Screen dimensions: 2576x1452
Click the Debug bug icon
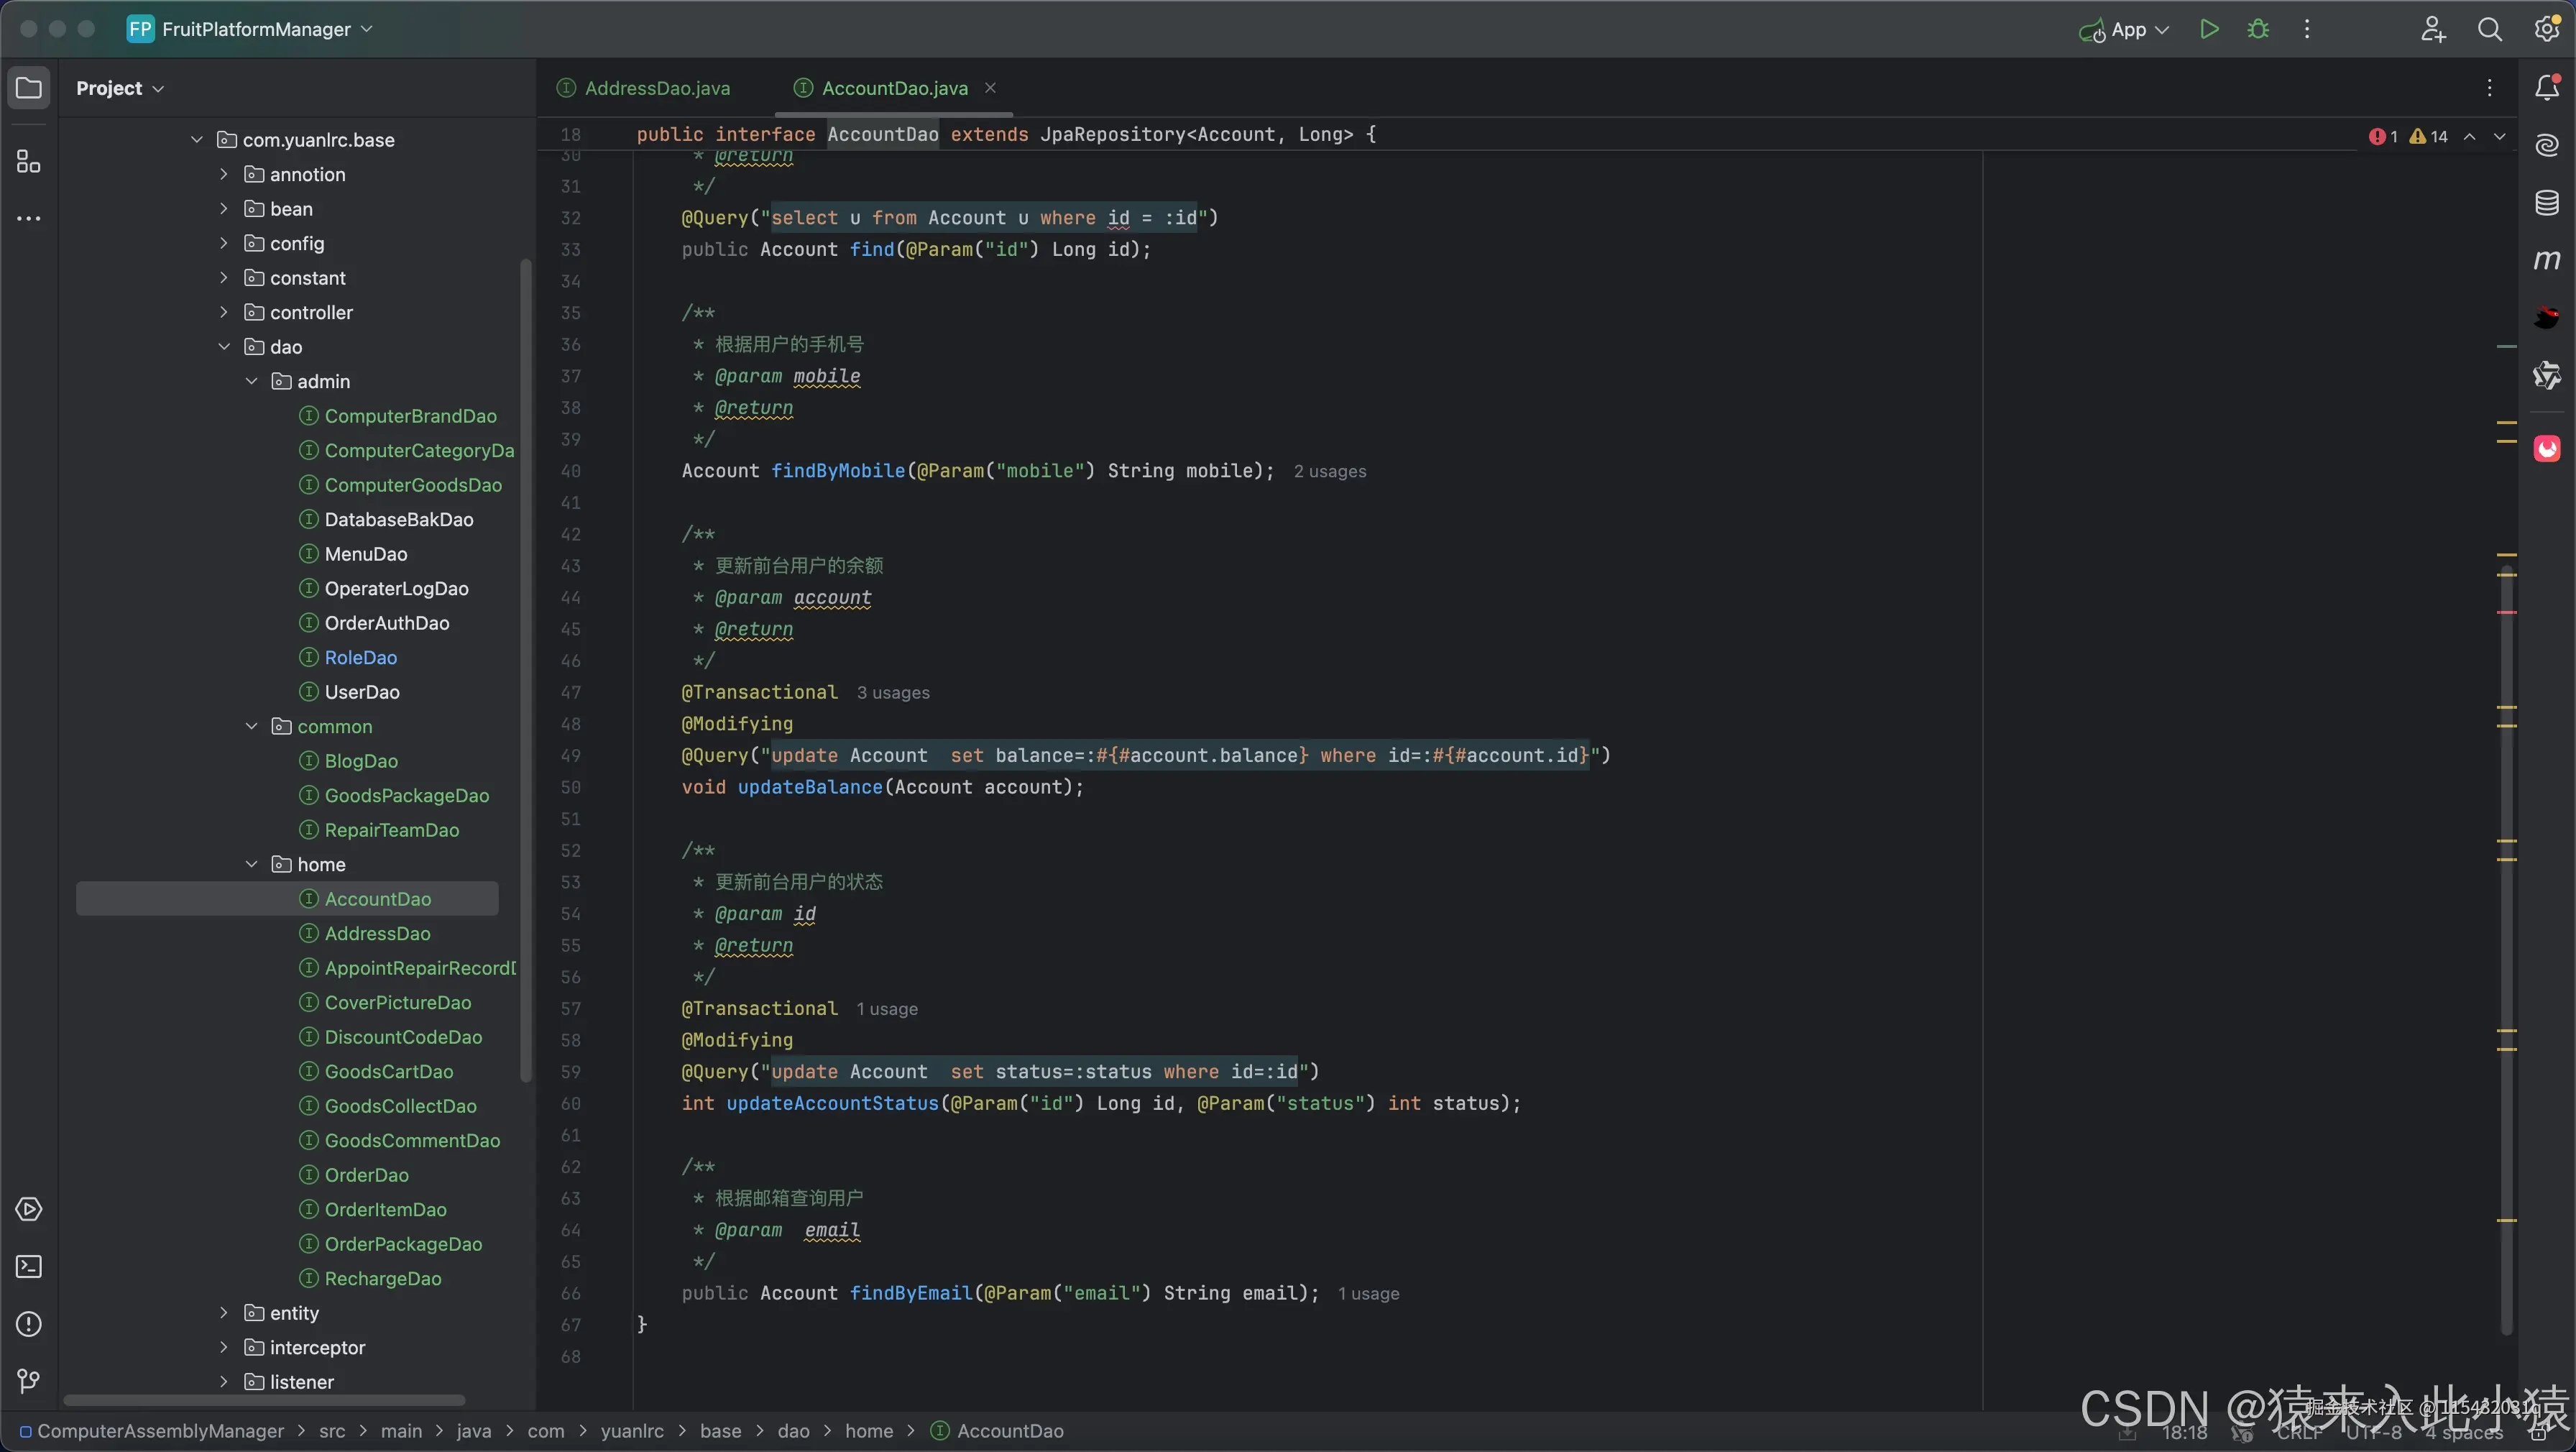tap(2258, 29)
